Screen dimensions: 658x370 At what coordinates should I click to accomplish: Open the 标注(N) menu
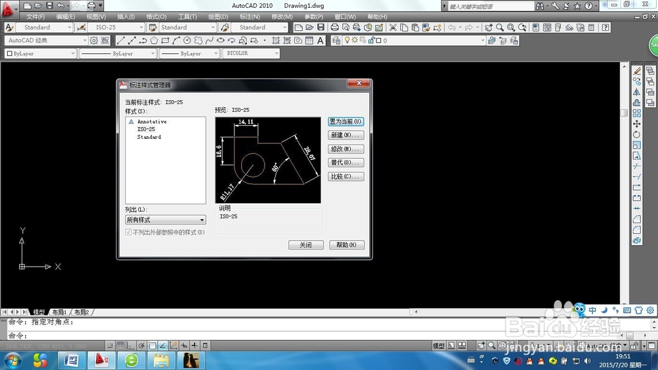pyautogui.click(x=249, y=17)
